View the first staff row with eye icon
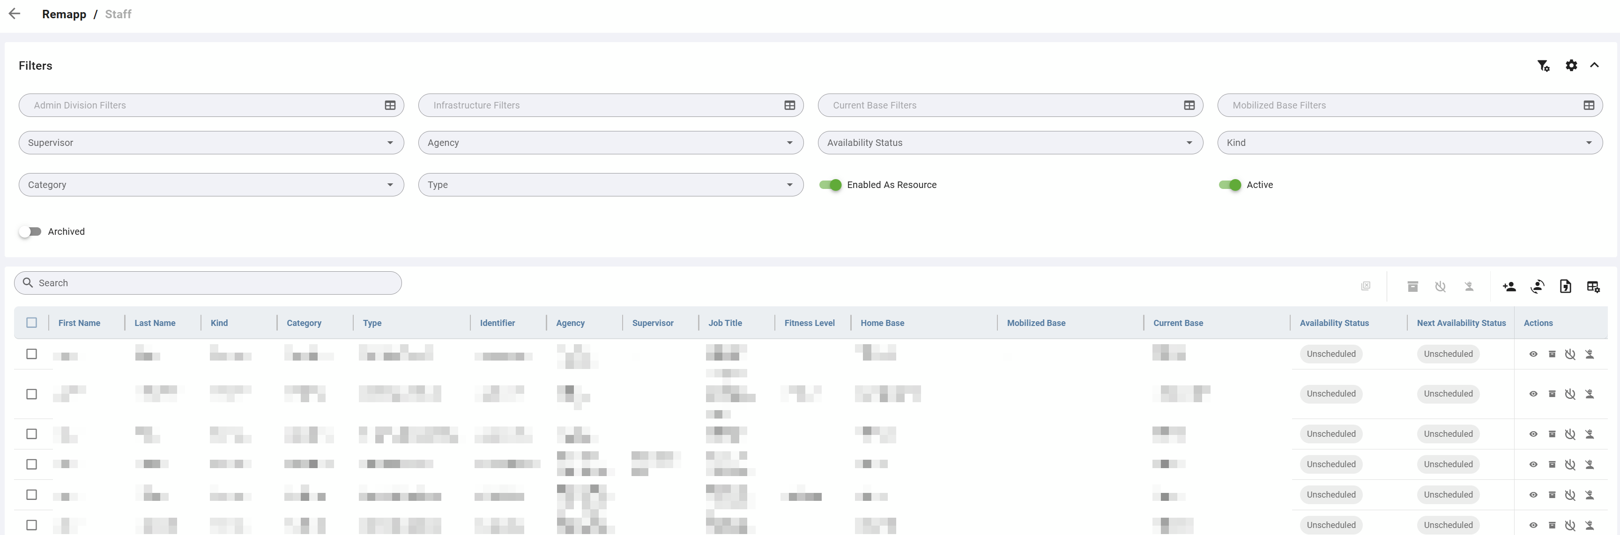Viewport: 1620px width, 535px height. (x=1533, y=354)
